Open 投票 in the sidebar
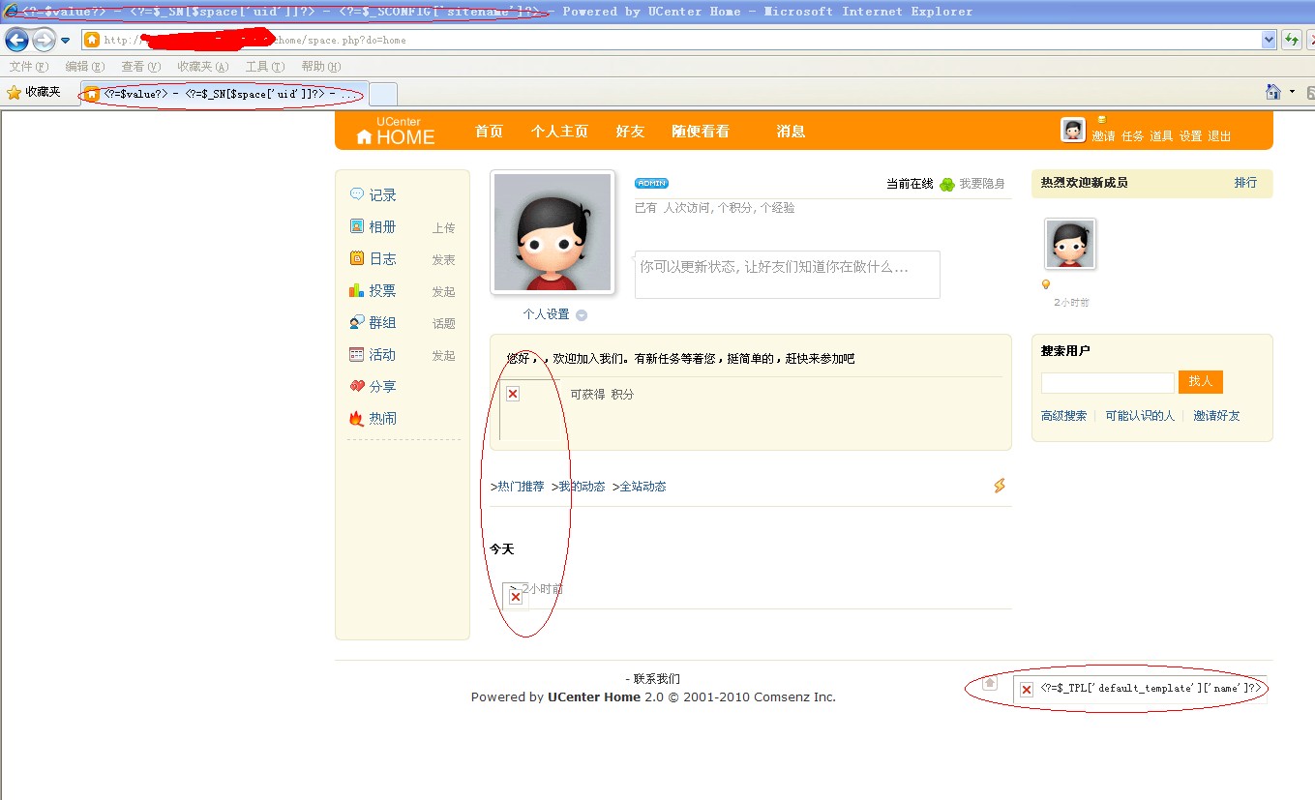The image size is (1315, 800). point(382,291)
